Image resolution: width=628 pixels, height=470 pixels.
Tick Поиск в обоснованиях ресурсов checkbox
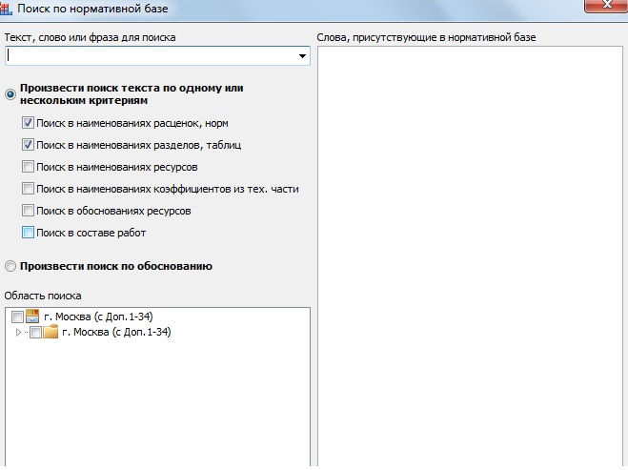(x=29, y=210)
